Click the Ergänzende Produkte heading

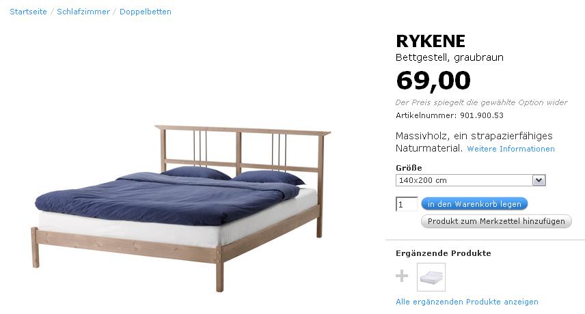[444, 253]
